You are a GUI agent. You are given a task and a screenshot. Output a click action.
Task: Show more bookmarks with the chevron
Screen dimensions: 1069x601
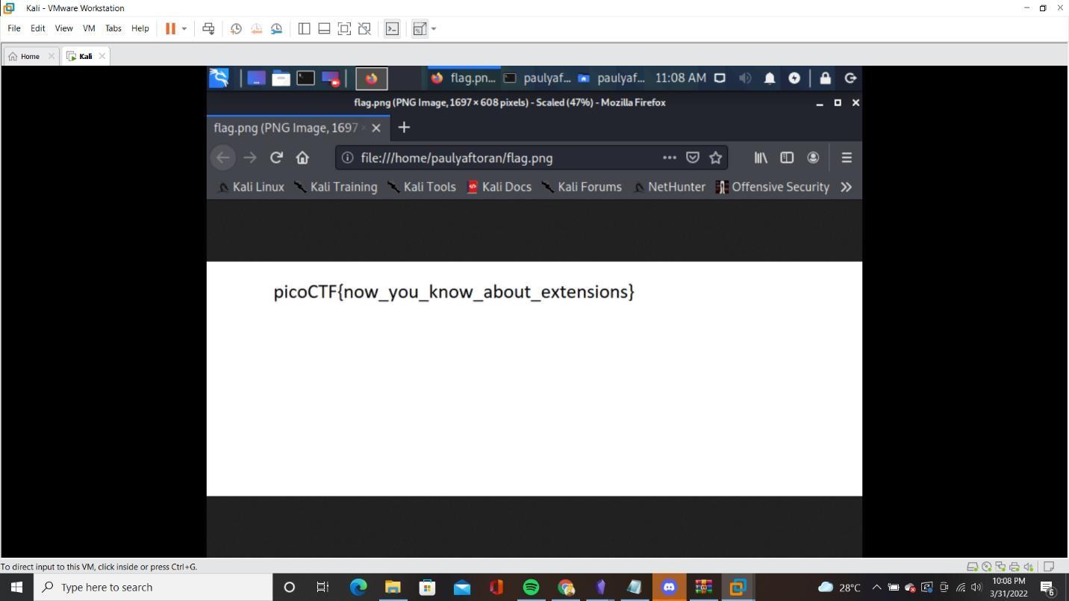(846, 187)
